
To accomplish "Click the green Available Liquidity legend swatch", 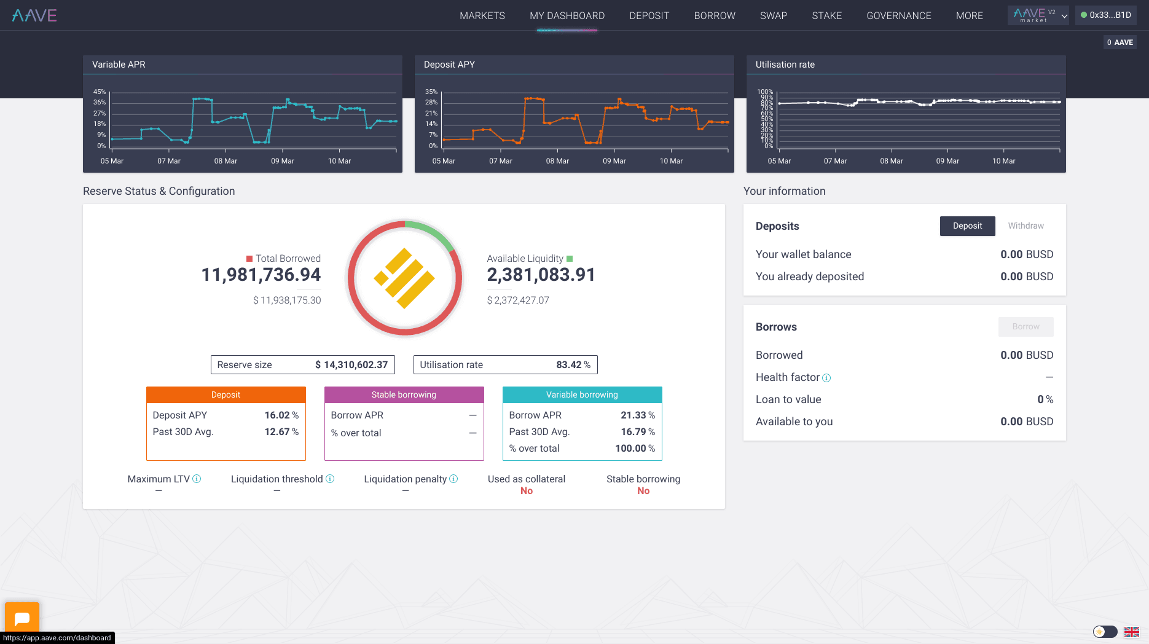I will (570, 259).
